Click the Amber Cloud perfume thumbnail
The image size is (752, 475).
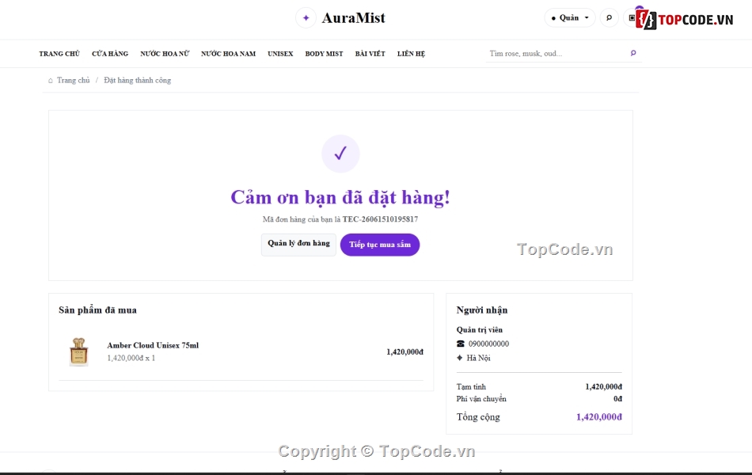pos(79,351)
